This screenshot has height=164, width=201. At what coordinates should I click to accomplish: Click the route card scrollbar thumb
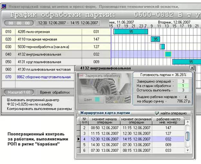pyautogui.click(x=188, y=136)
